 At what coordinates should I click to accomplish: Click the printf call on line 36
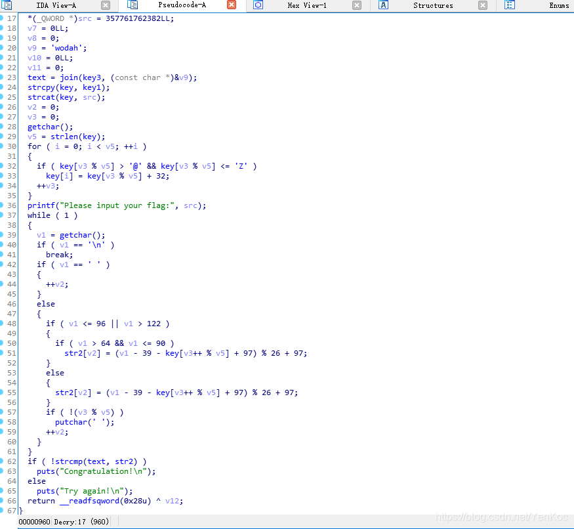point(41,205)
